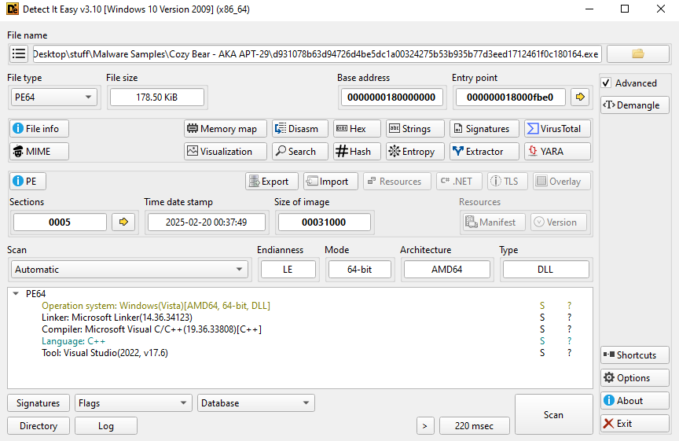This screenshot has width=679, height=441.
Task: Click the Demangle button
Action: (634, 105)
